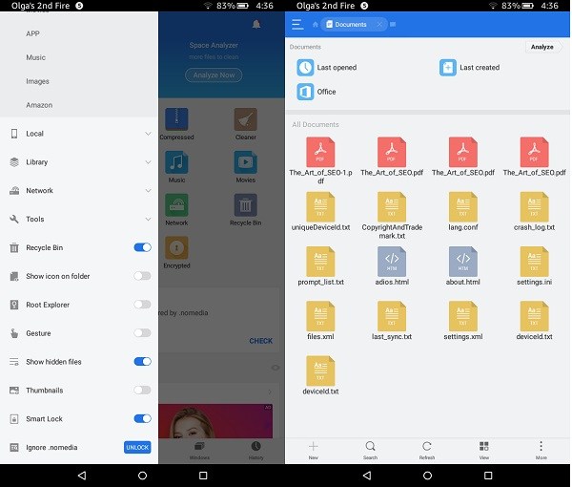Expand the Network section chevron

tap(148, 190)
